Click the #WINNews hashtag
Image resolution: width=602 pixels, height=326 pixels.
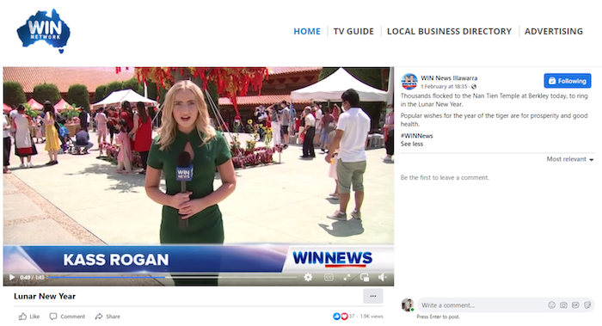pyautogui.click(x=416, y=136)
